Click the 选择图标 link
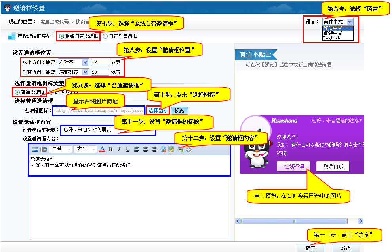This screenshot has width=392, height=252. click(x=158, y=110)
